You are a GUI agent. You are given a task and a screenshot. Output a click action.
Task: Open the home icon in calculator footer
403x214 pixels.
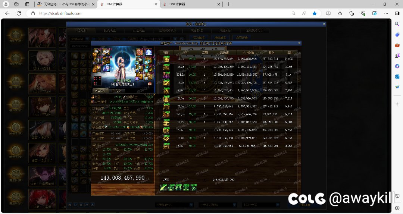coord(70,205)
